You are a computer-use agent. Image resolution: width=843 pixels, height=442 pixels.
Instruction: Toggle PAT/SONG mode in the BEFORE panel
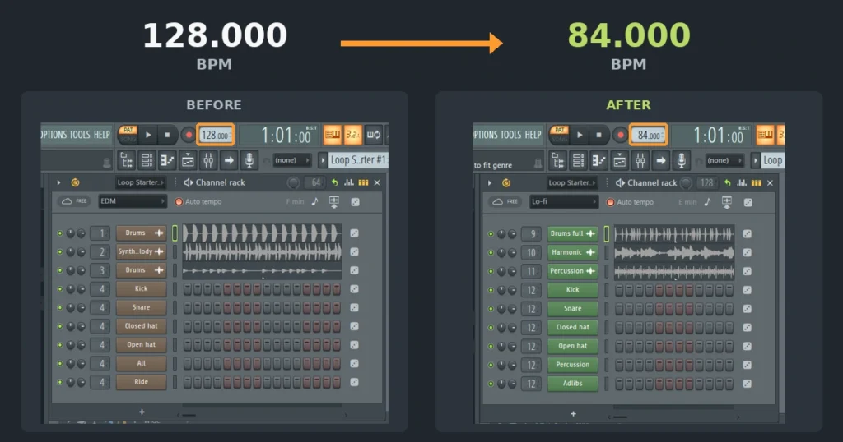(128, 134)
